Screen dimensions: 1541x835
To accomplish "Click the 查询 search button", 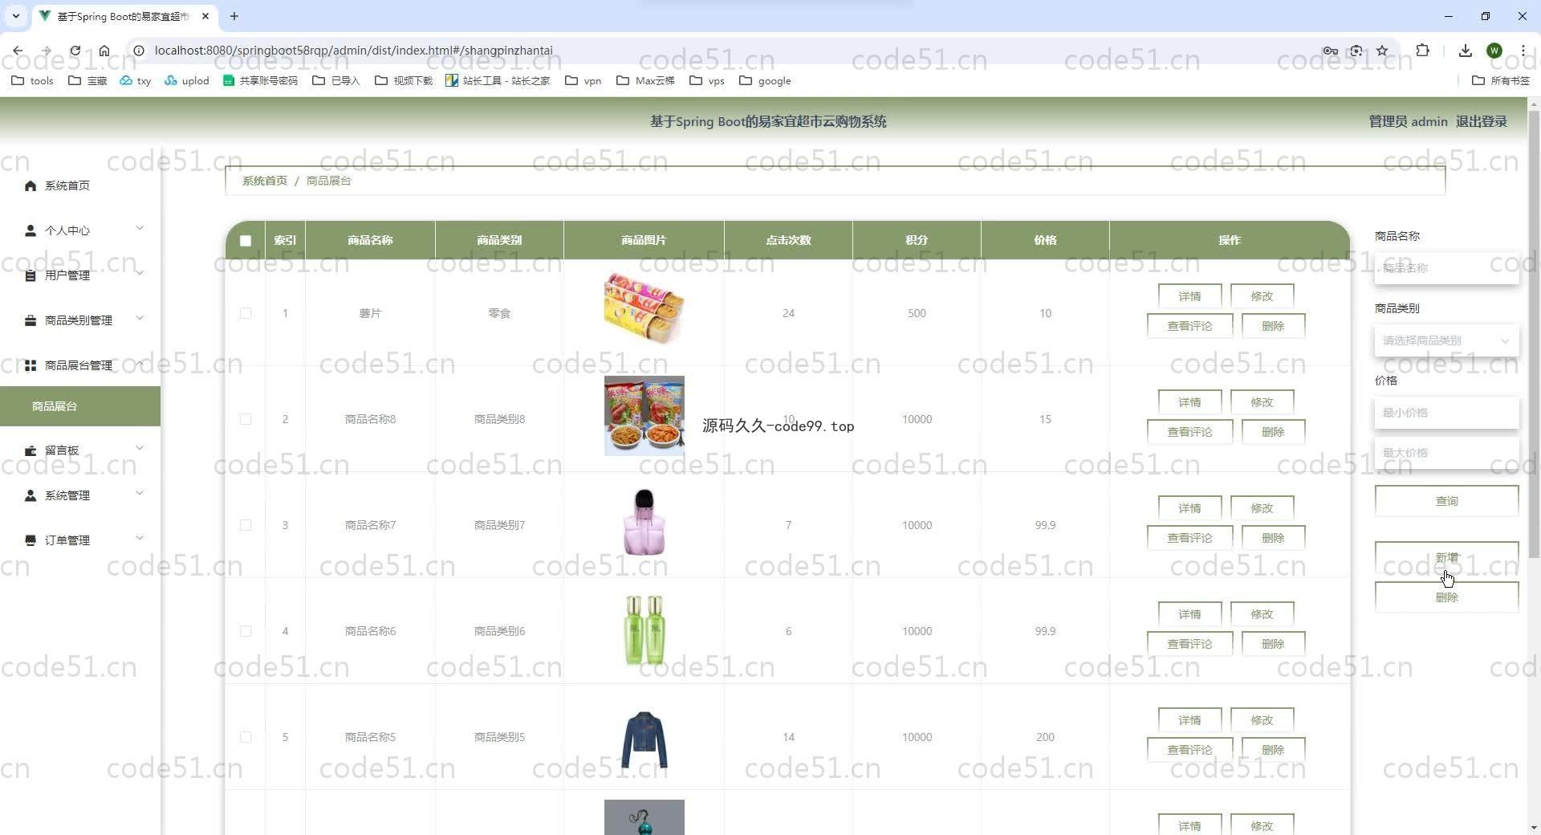I will point(1446,501).
